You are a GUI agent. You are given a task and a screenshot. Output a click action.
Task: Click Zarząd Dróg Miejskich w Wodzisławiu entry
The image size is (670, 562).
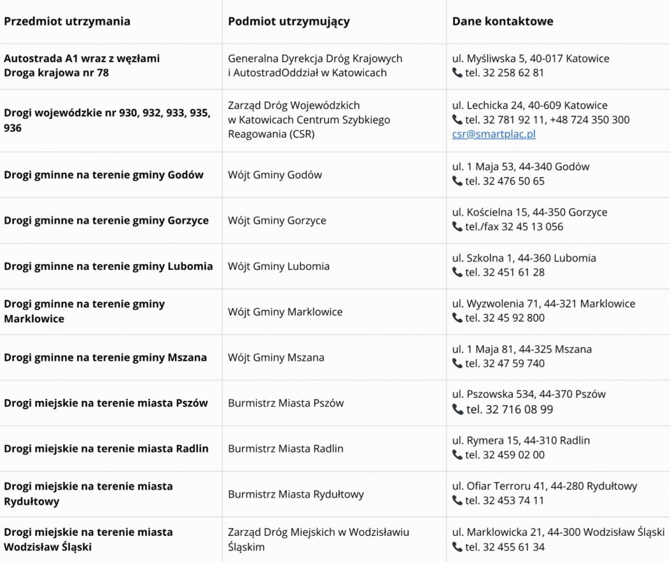pyautogui.click(x=318, y=532)
